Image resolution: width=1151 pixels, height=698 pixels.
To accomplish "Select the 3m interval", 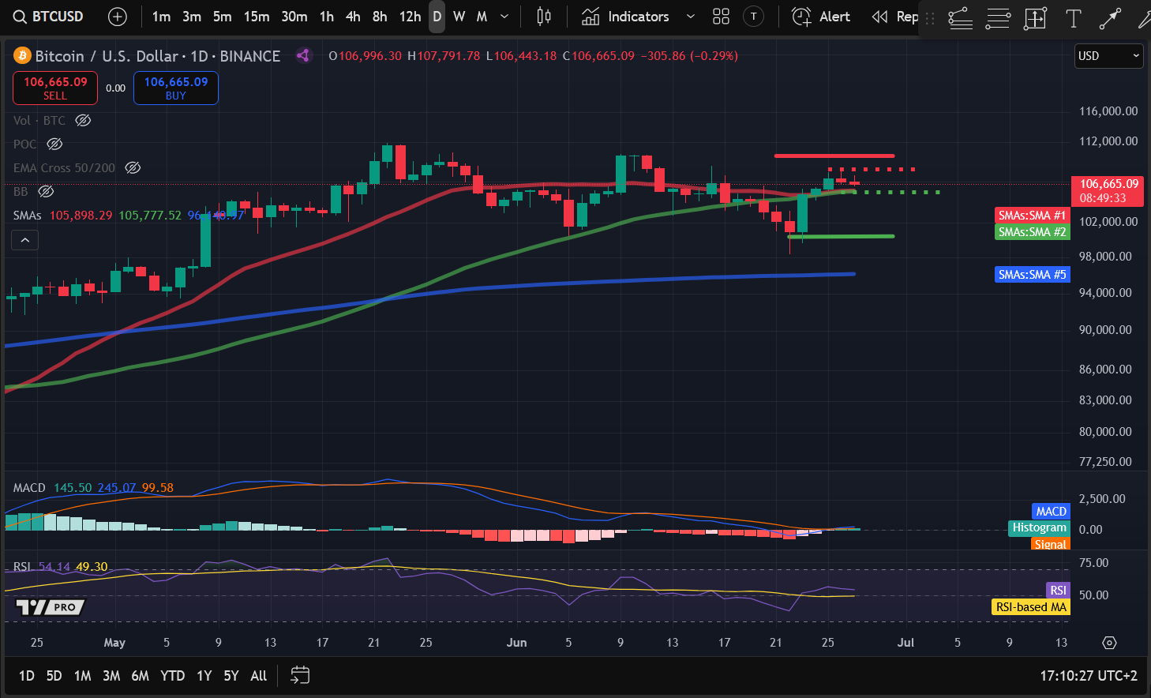I will (192, 17).
